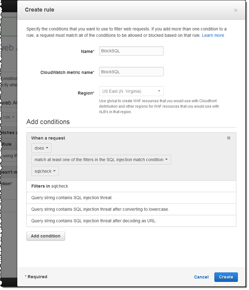Expand the sqlcheck dropdown
249x290 pixels.
pos(45,171)
